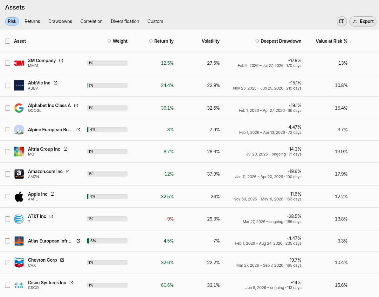This screenshot has height=297, width=379.
Task: Sort by Value at Risk % header
Action: 331,41
